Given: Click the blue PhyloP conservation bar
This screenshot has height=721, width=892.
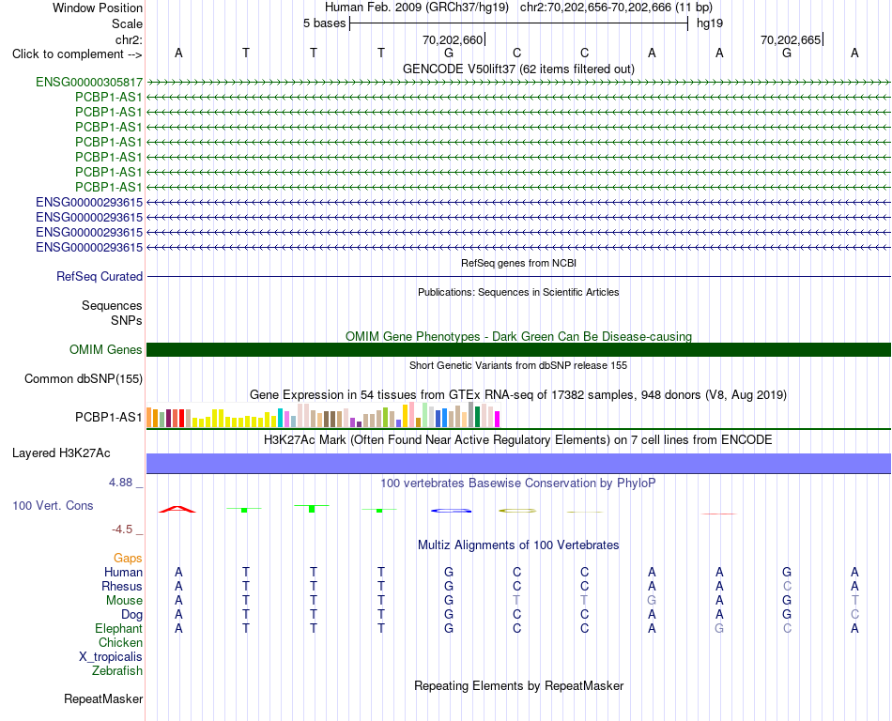Looking at the screenshot, I should 451,511.
